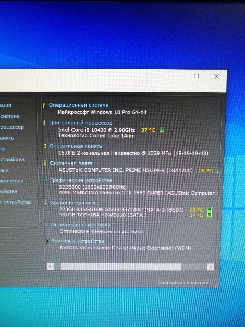The height and width of the screenshot is (327, 245).
Task: Open the Операционная система section link
Action: pyautogui.click(x=79, y=105)
